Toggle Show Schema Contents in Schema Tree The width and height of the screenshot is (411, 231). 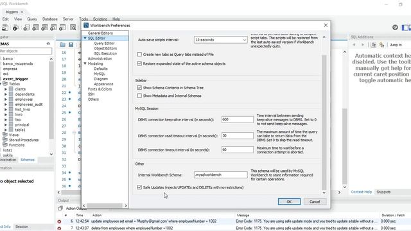pyautogui.click(x=139, y=88)
